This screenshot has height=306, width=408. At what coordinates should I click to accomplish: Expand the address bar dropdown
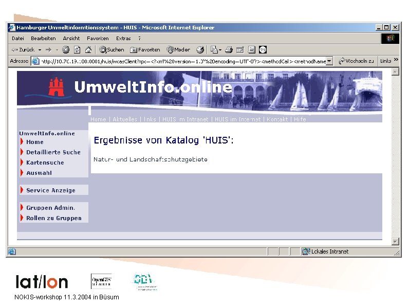330,61
